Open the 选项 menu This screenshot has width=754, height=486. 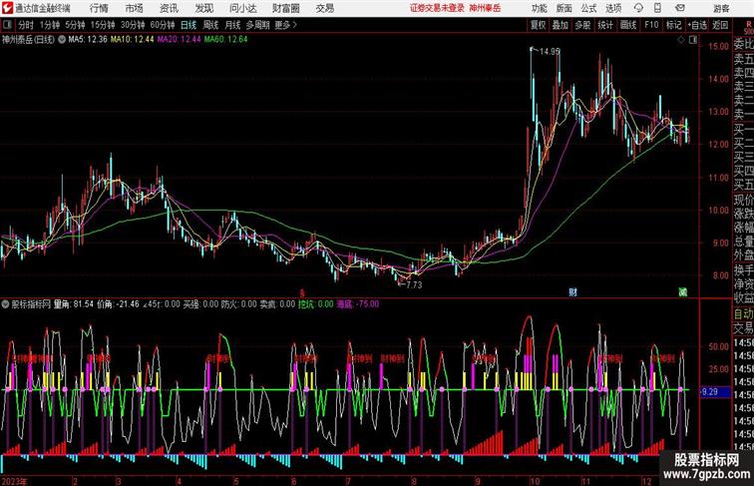(x=613, y=8)
